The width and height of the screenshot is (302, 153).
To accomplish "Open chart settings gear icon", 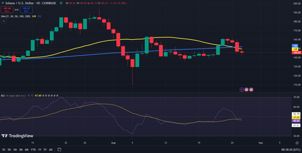I will pos(297,143).
